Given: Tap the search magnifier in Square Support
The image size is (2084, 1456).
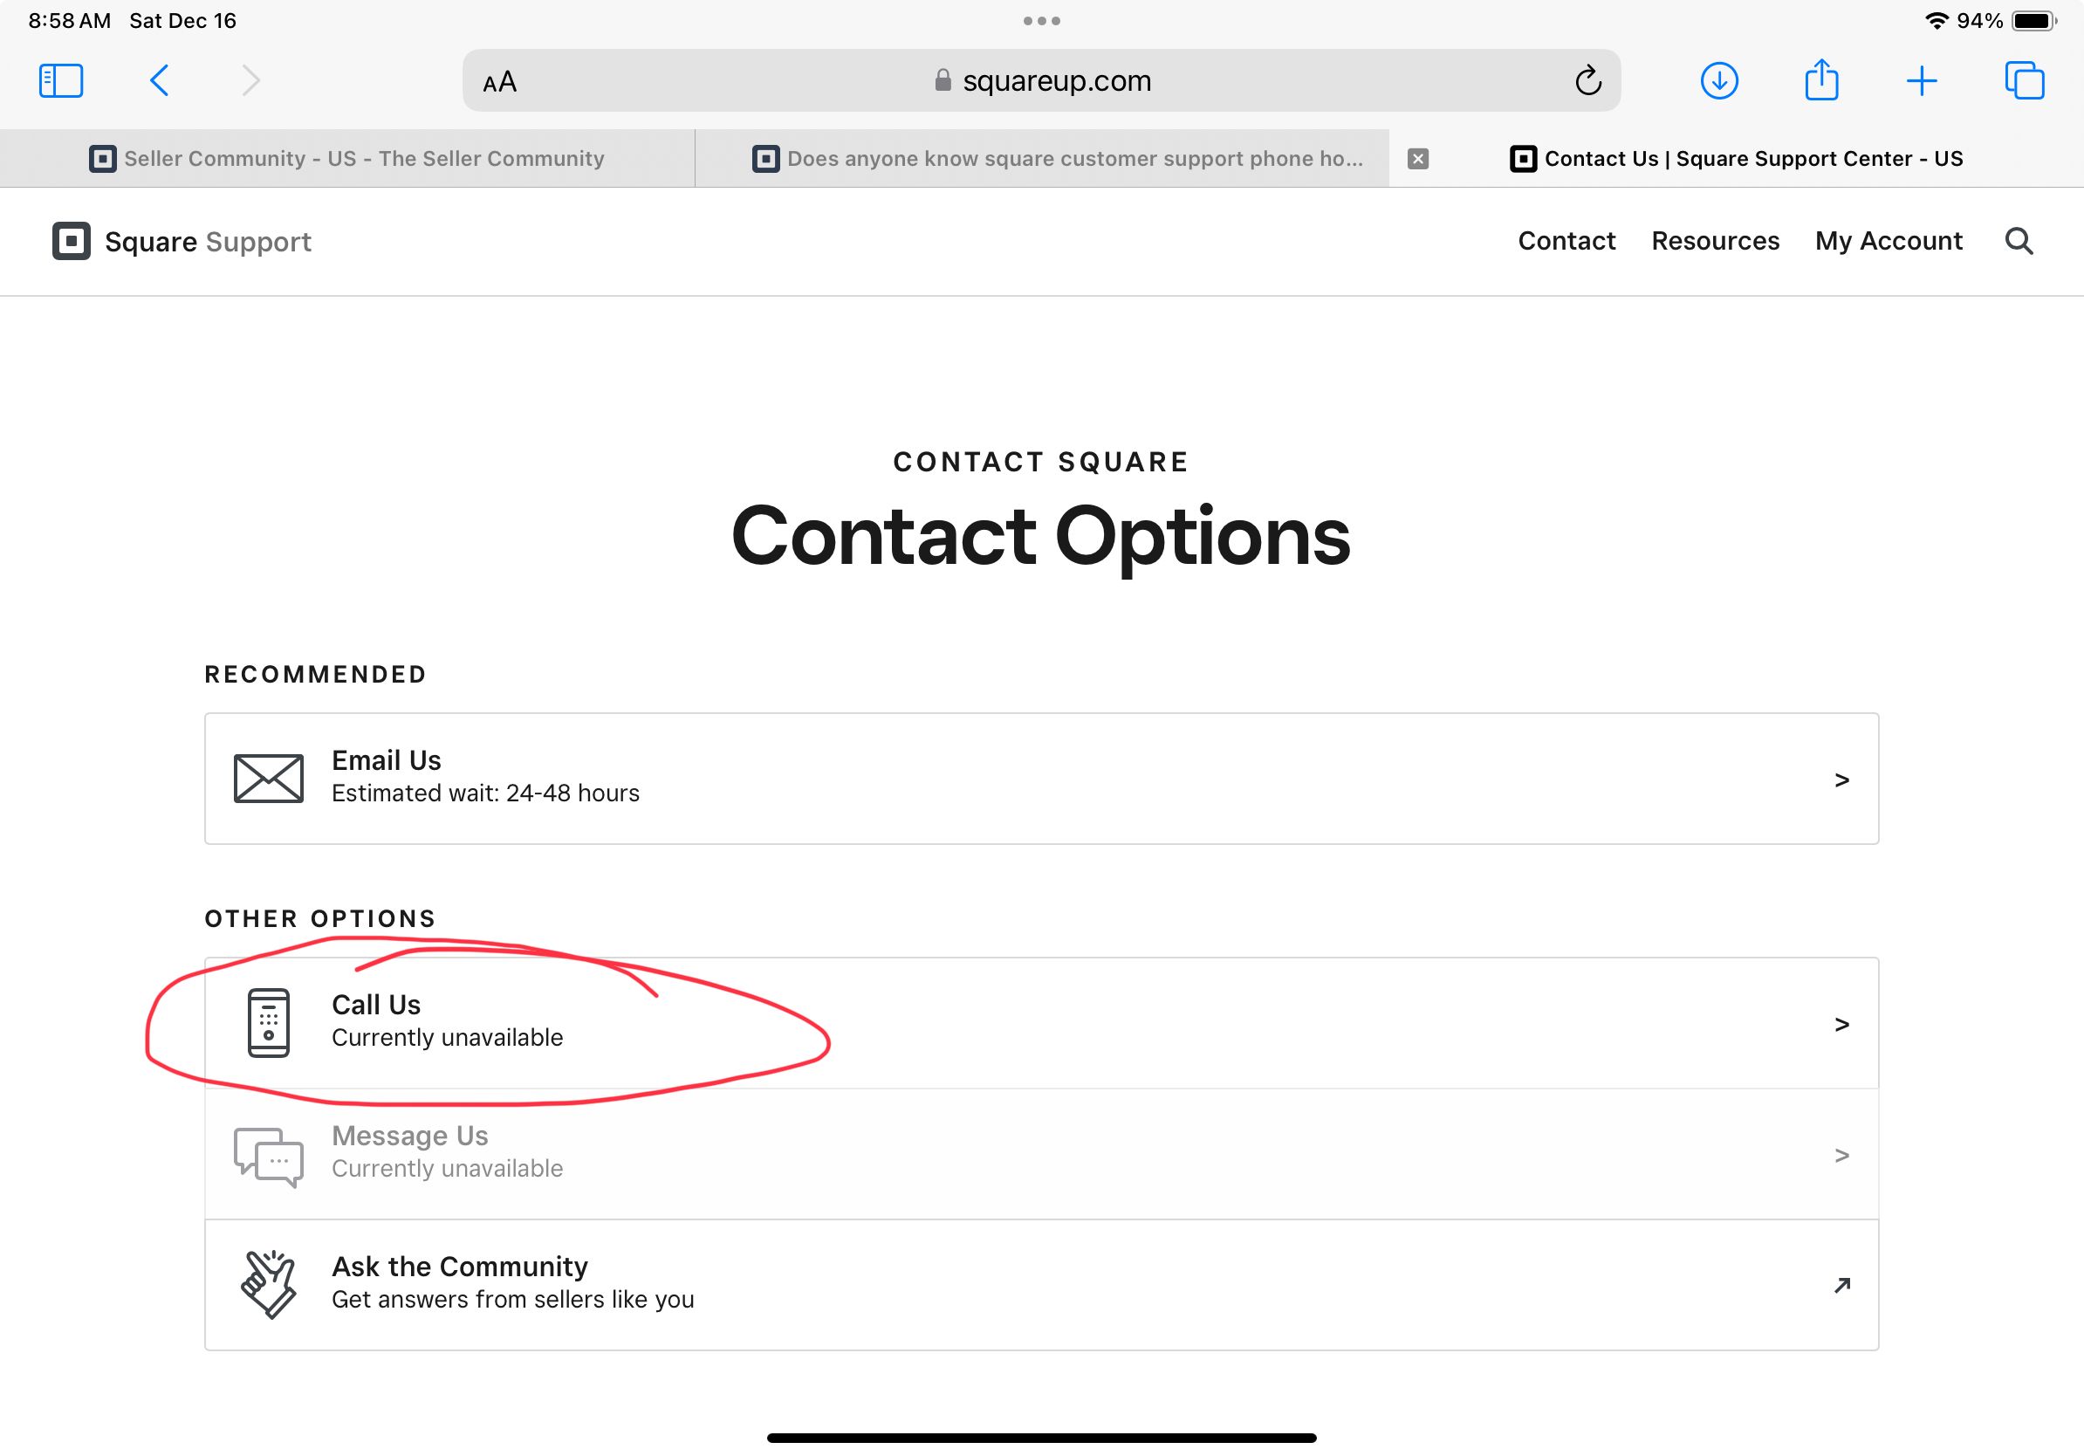Looking at the screenshot, I should point(2019,242).
